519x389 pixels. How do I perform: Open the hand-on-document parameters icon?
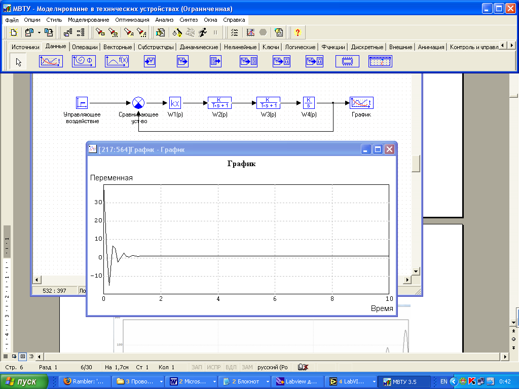(x=161, y=32)
